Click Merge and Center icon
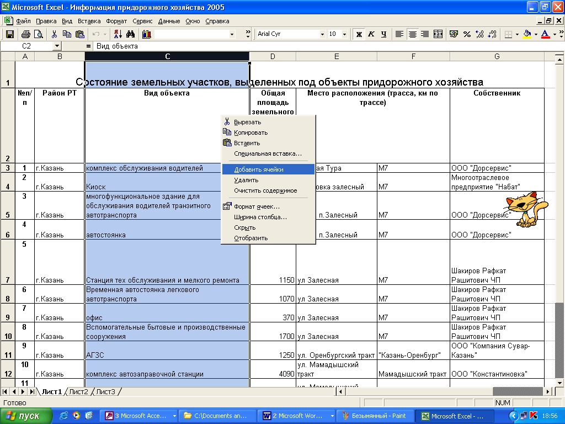Viewport: 565px width, 424px height. coord(438,34)
